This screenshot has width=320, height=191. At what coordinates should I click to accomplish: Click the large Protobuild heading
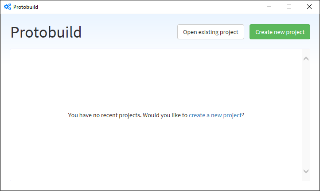point(46,32)
